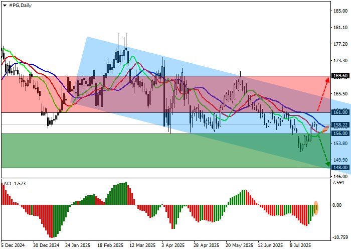Click the 156.00 price level label
Screen dimensions: 351x251
coord(340,134)
